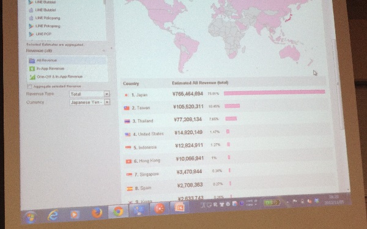The height and width of the screenshot is (229, 367).
Task: Open PowerPoint from the taskbar
Action: (x=179, y=208)
